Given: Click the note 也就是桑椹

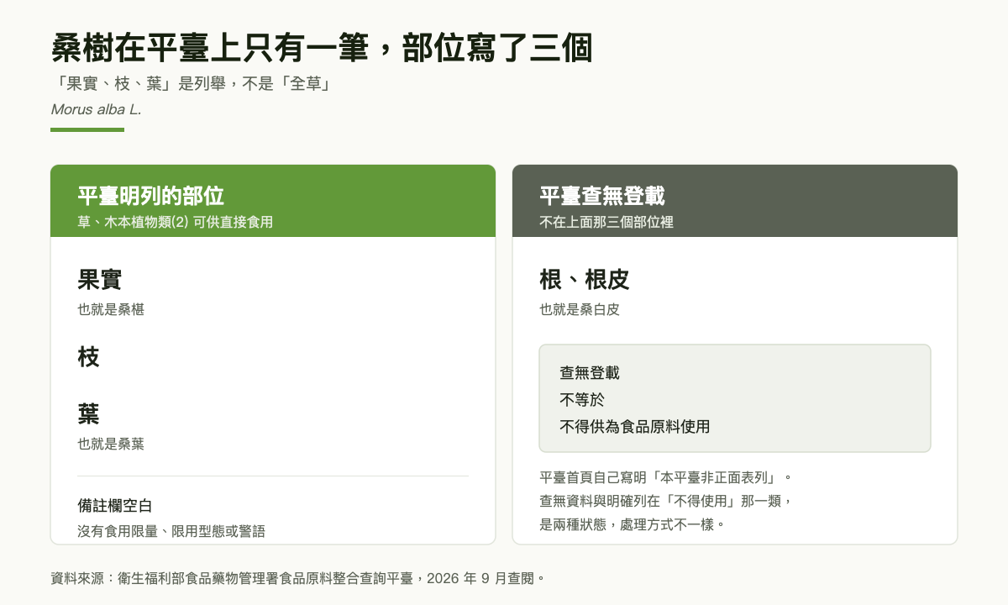Looking at the screenshot, I should click(x=111, y=309).
